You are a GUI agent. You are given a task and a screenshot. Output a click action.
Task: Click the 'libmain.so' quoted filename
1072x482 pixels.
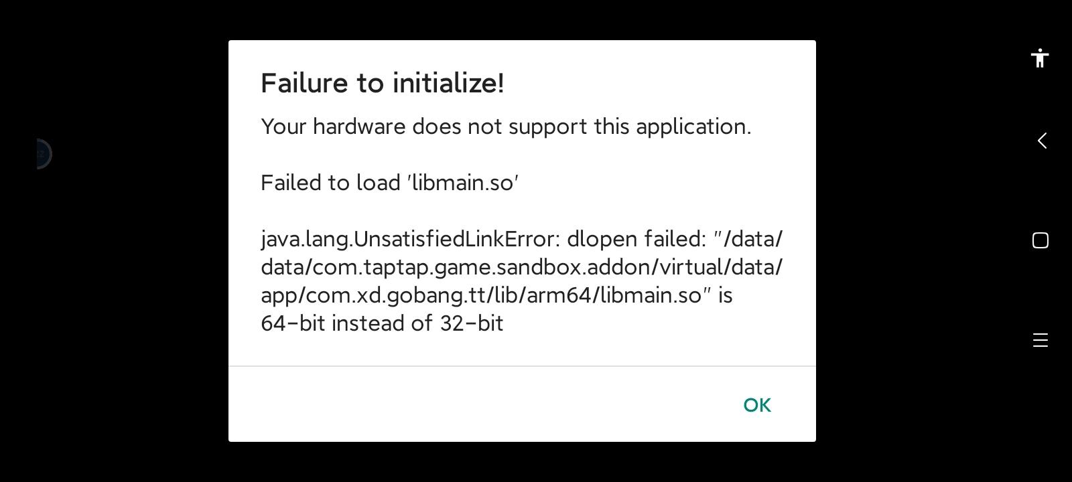463,183
